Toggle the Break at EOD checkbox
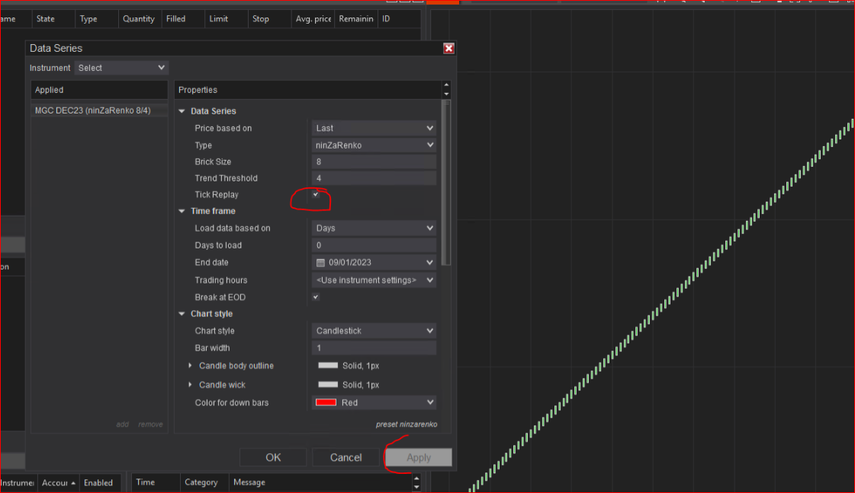This screenshot has width=855, height=493. [x=316, y=297]
